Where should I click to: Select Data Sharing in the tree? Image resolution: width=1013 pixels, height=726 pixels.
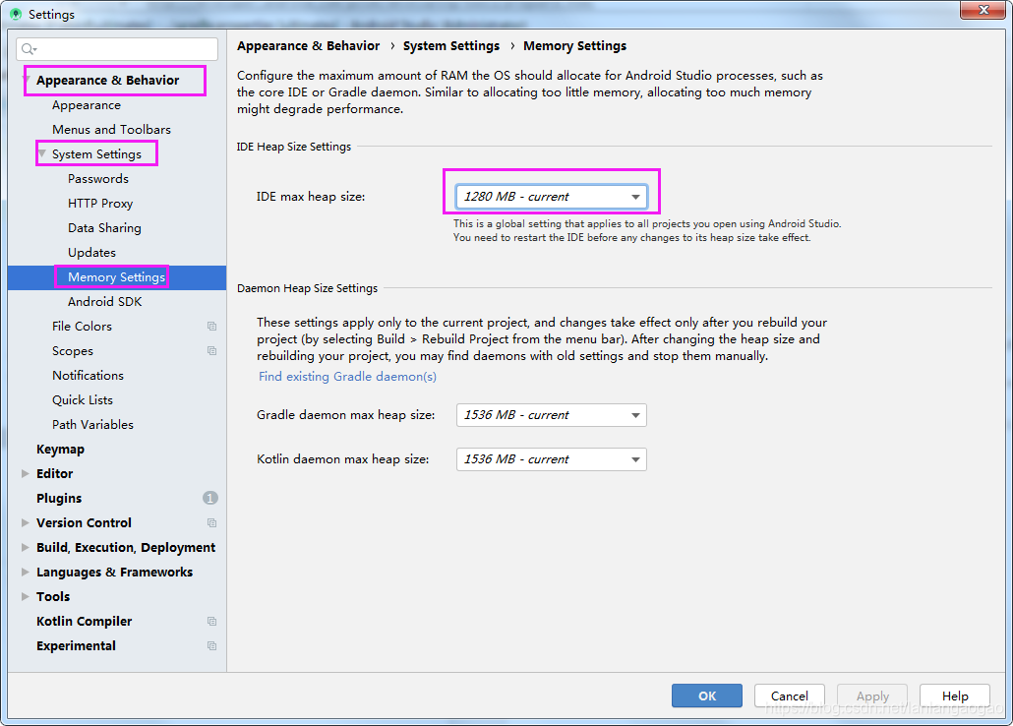[104, 227]
